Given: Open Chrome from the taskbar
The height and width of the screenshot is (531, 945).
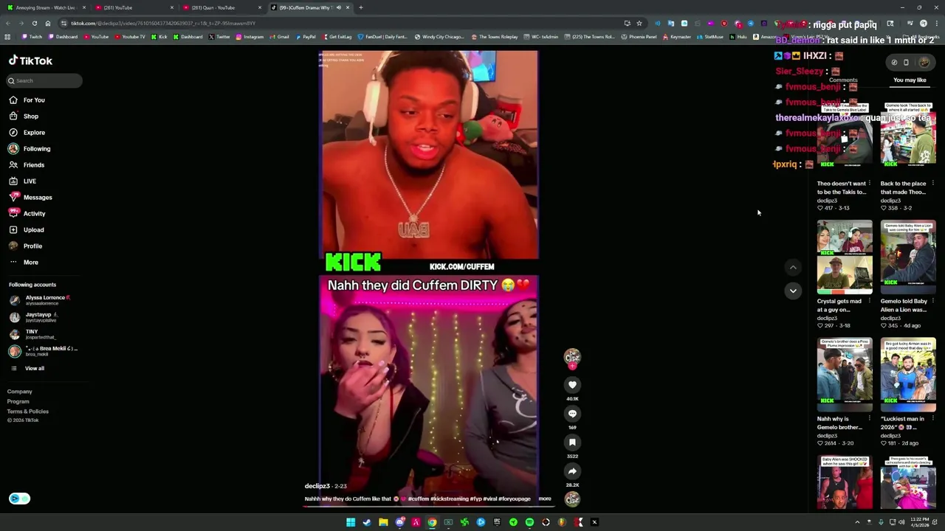Looking at the screenshot, I should [x=432, y=522].
